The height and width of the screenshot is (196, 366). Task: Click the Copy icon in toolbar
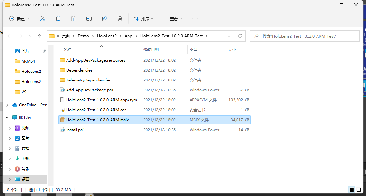point(58,19)
